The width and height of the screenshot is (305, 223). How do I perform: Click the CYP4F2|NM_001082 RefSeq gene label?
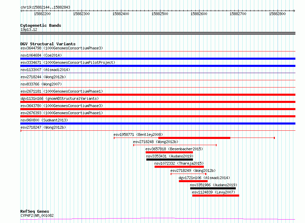37,215
